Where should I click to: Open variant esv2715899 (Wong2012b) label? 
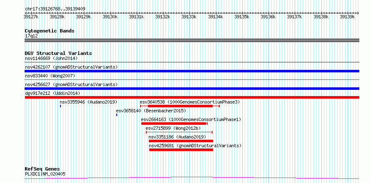(173, 128)
